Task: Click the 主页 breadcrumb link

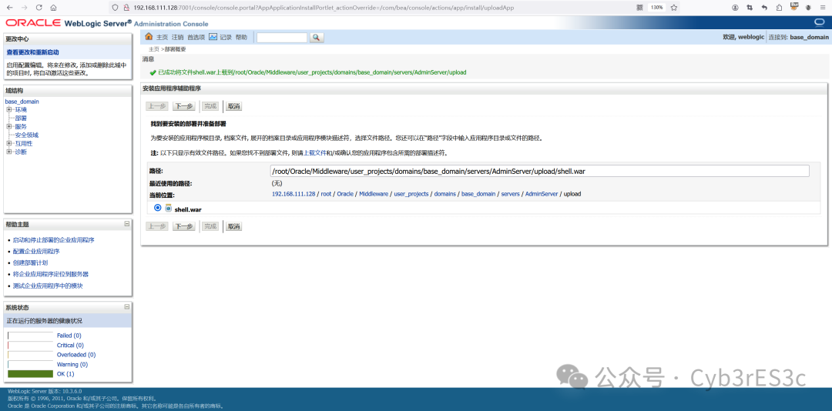Action: click(x=154, y=48)
